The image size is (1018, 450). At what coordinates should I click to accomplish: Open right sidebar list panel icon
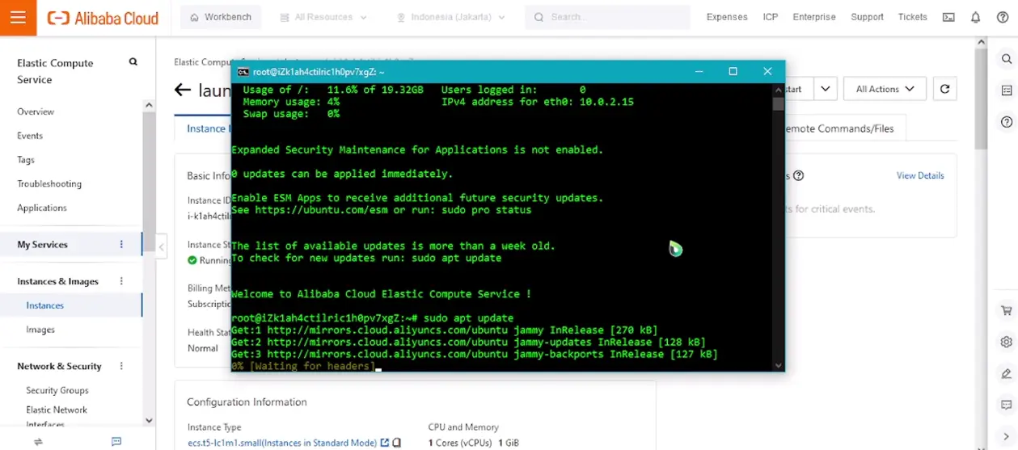click(1007, 90)
